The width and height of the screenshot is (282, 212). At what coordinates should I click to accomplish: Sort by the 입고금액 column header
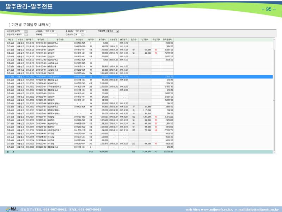145,40
